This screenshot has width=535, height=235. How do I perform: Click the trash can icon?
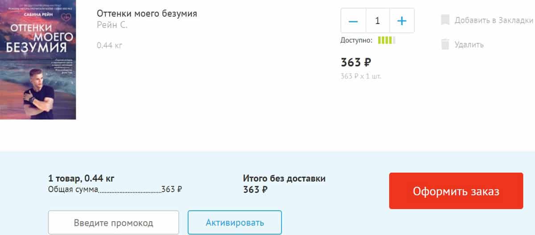[x=445, y=45]
